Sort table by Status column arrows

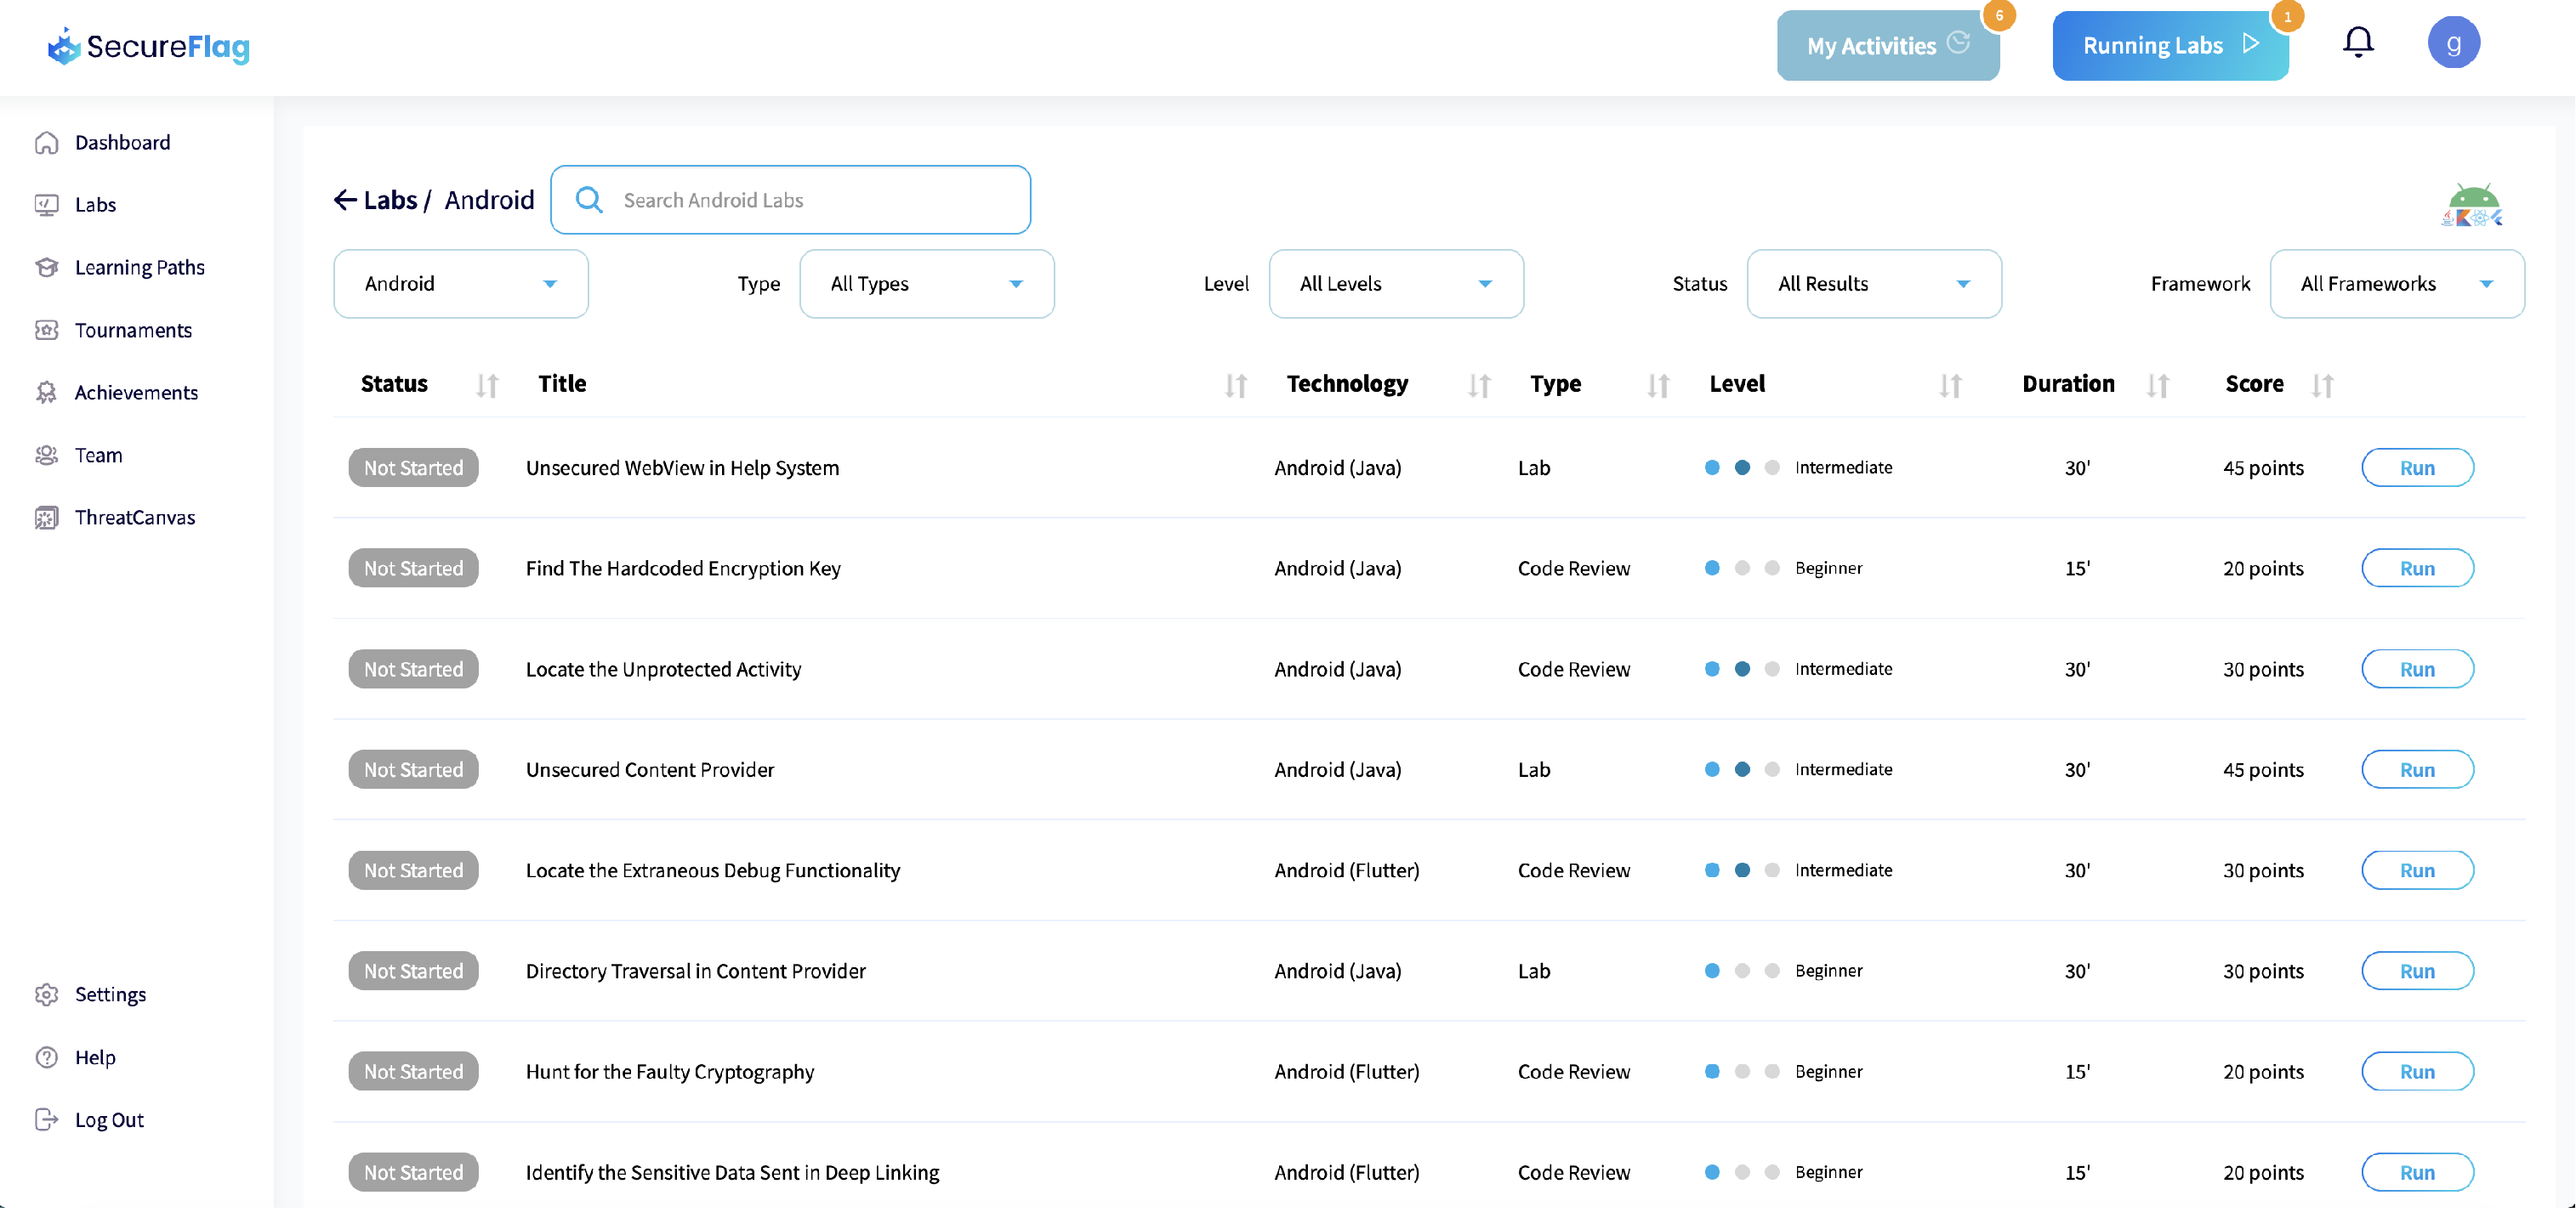click(487, 386)
